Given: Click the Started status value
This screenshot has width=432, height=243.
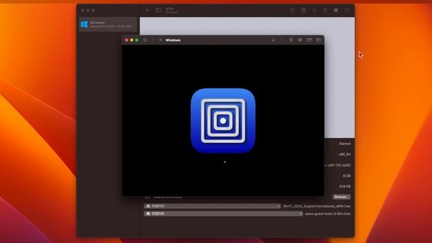Looking at the screenshot, I should (x=345, y=144).
